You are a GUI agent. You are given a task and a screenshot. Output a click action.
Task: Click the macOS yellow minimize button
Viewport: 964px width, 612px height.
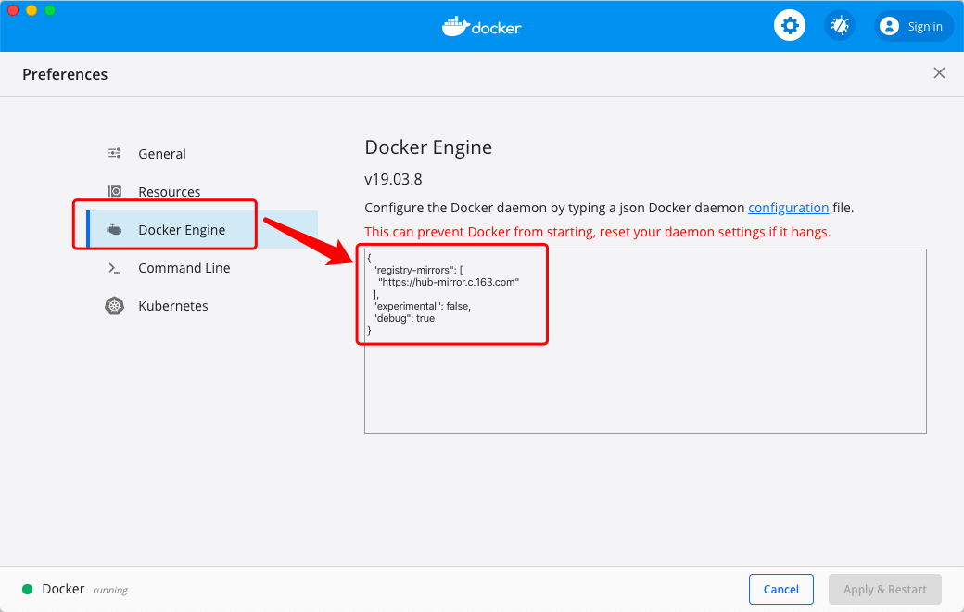coord(32,10)
